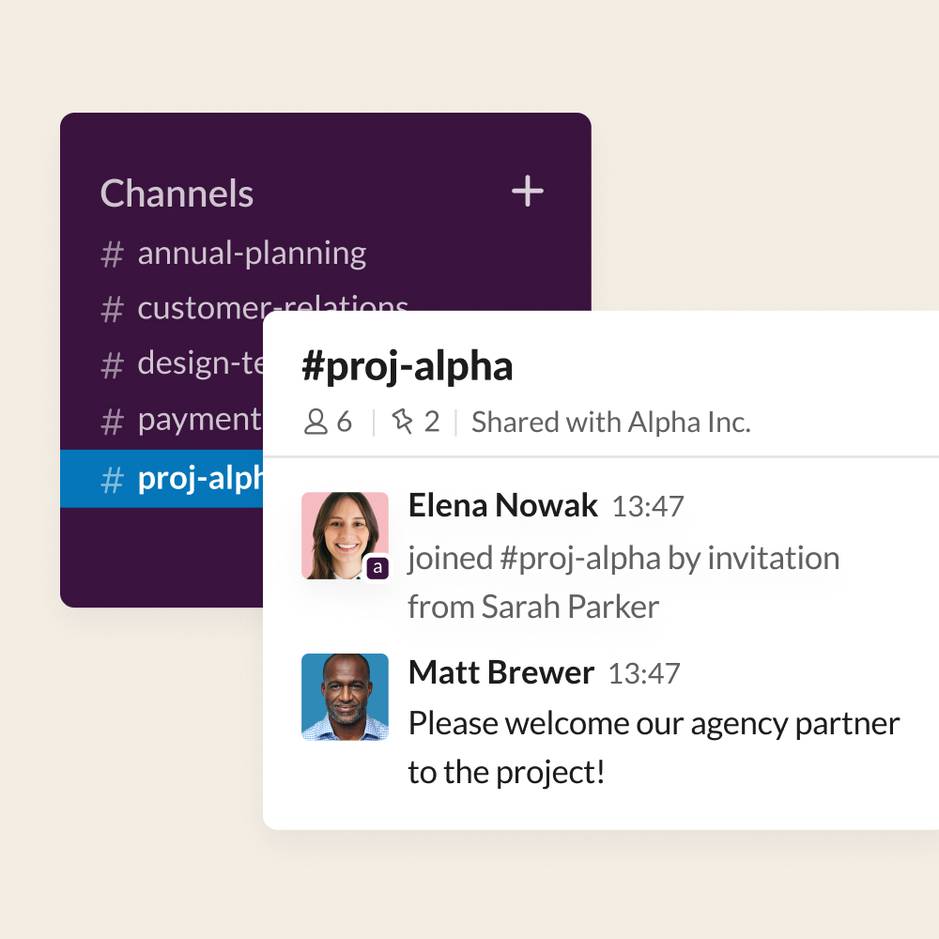Click the Channels section header

[x=177, y=193]
